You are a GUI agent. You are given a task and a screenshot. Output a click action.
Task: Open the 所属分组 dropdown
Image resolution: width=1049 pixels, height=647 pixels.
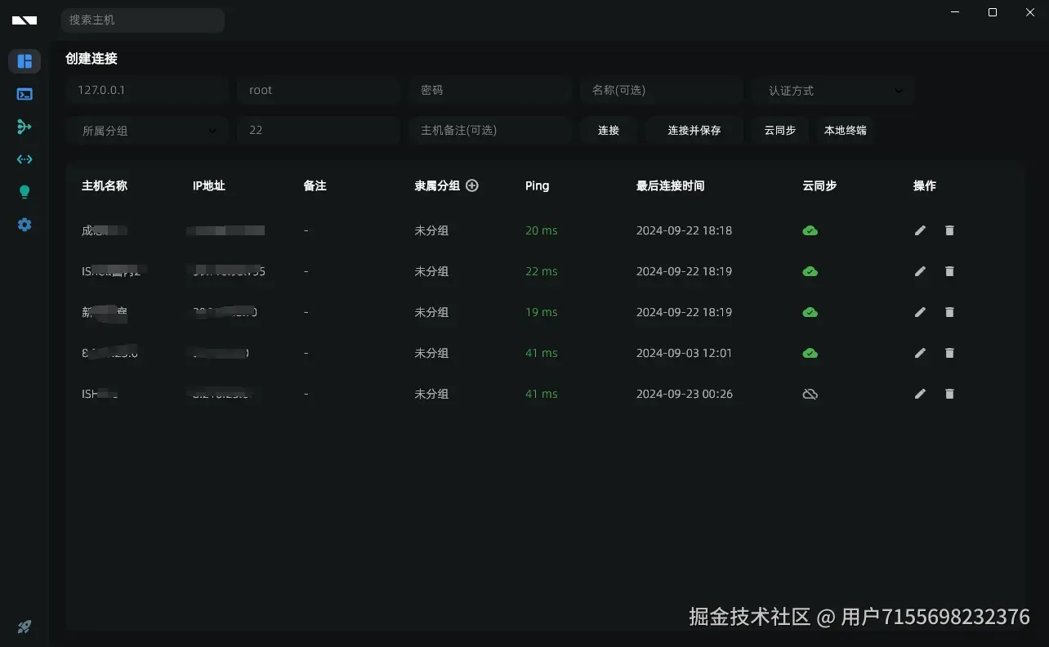pyautogui.click(x=147, y=131)
